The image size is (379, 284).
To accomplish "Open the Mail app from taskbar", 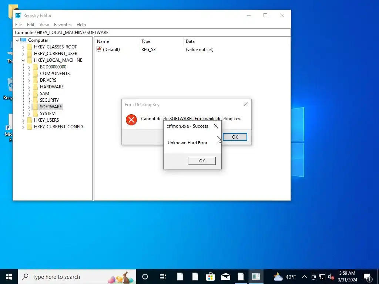I will click(x=225, y=277).
